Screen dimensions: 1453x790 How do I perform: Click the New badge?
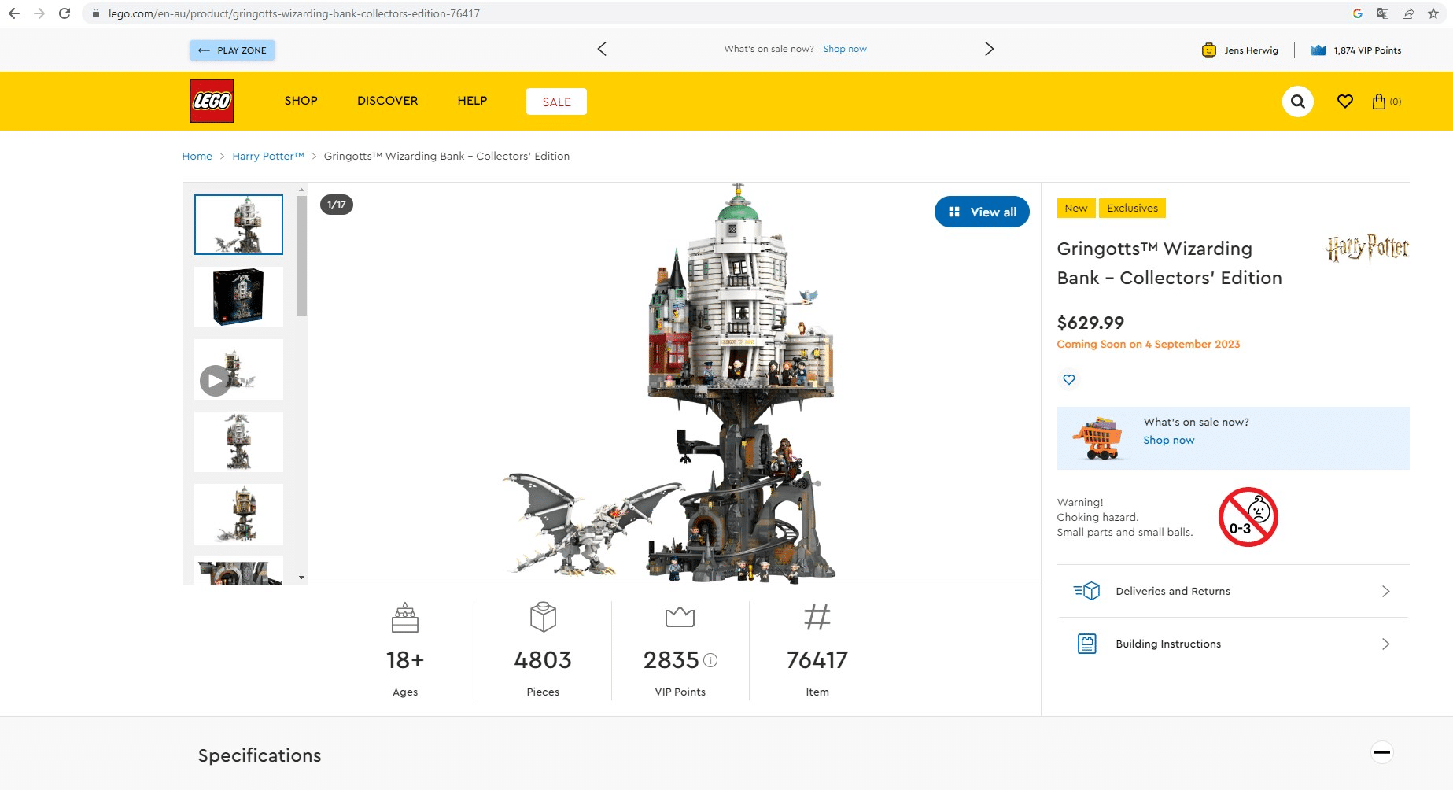1076,208
